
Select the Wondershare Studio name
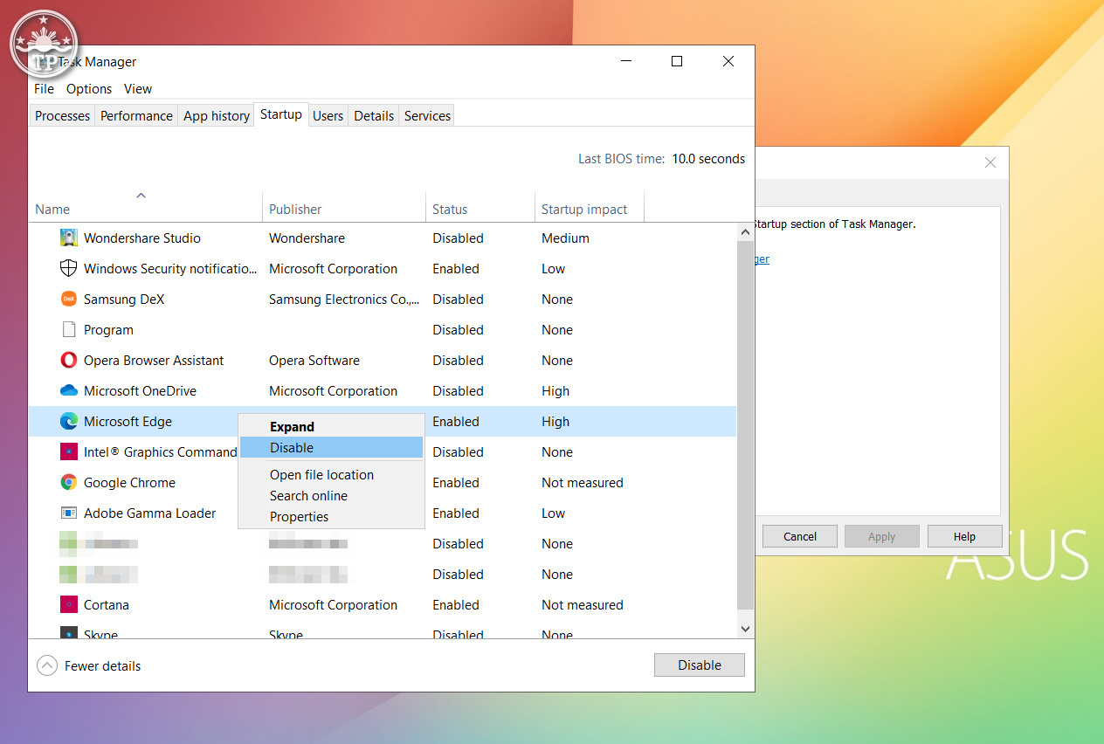pyautogui.click(x=142, y=238)
